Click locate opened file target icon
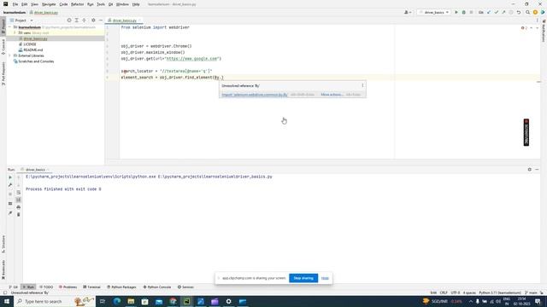Viewport: 547px width, 307px height. [69, 20]
